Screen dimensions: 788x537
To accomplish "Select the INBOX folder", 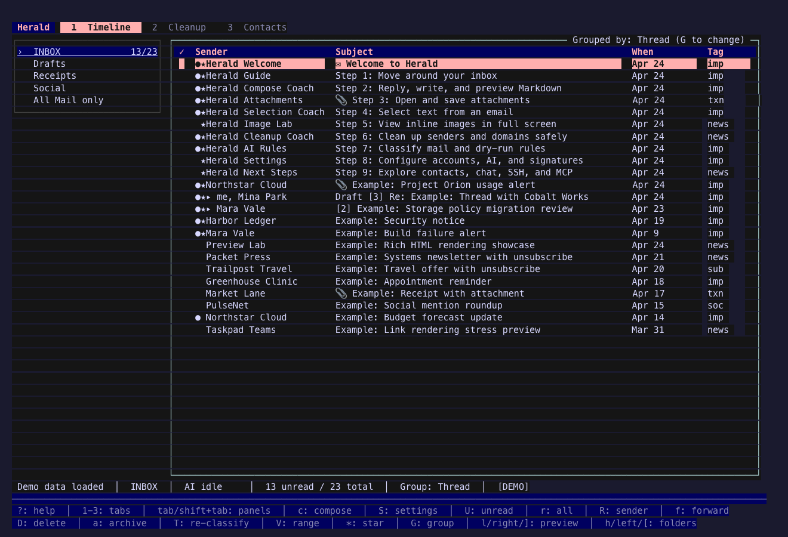I will point(87,52).
